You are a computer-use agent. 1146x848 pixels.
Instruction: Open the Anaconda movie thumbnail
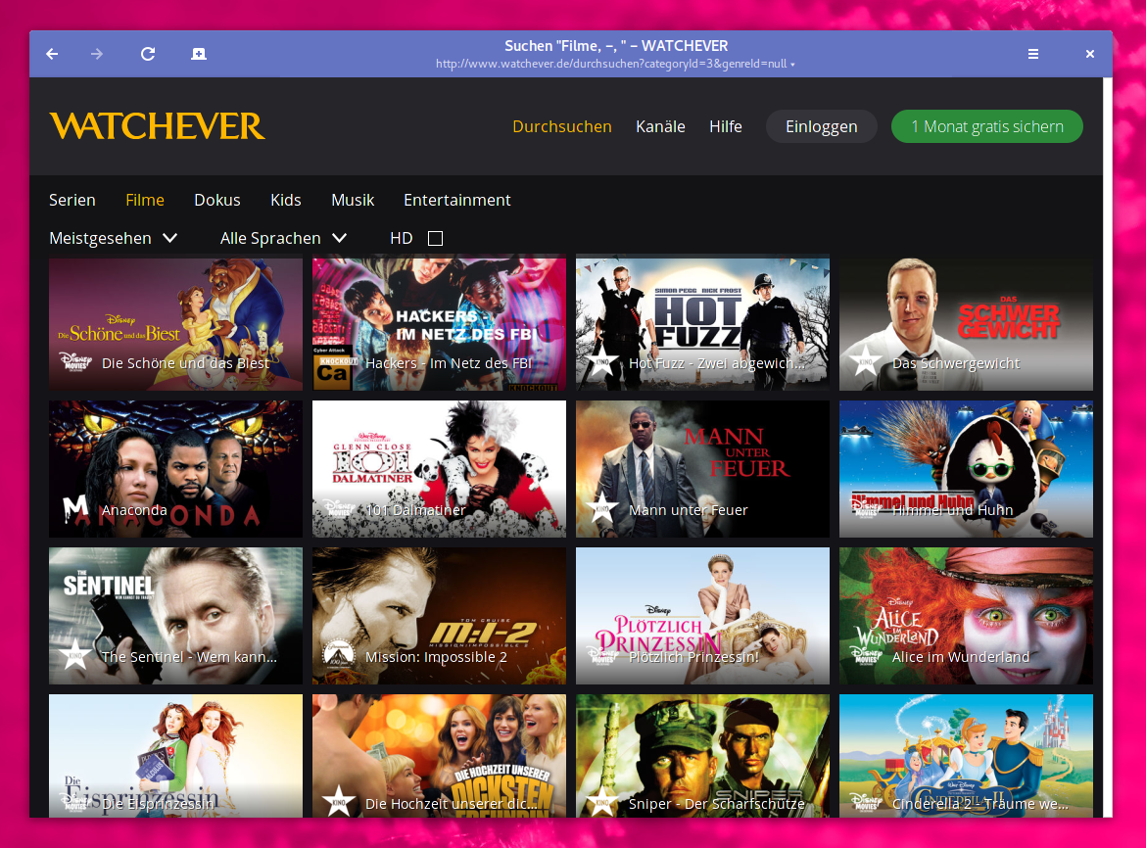pos(175,469)
